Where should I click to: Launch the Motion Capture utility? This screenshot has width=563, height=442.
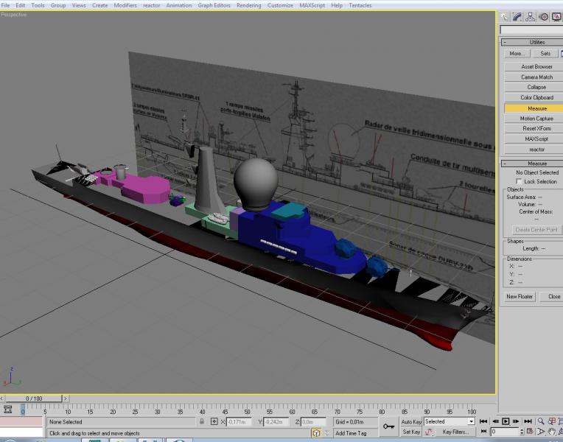(536, 119)
